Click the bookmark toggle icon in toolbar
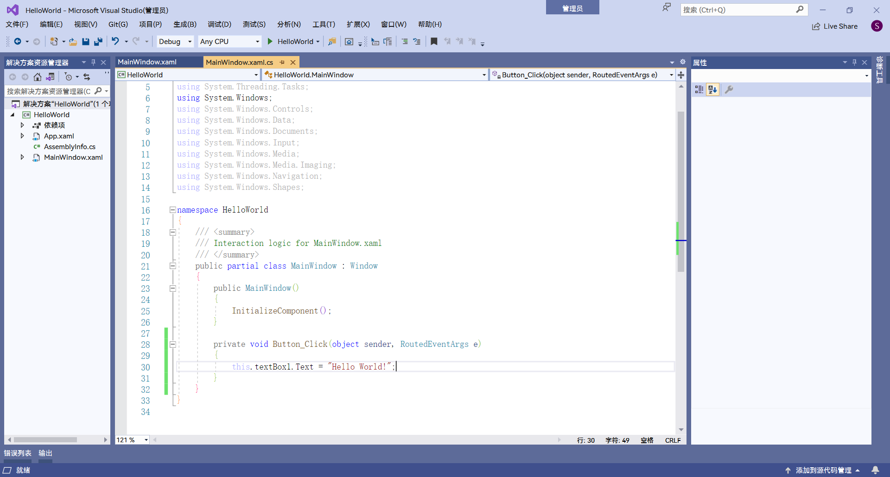The height and width of the screenshot is (477, 890). (434, 42)
